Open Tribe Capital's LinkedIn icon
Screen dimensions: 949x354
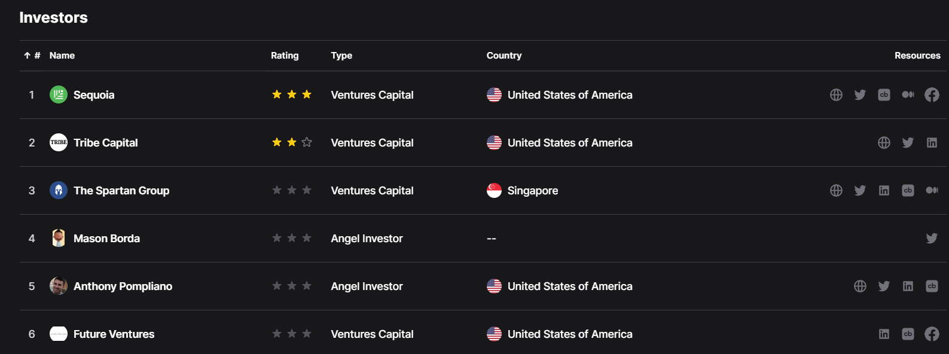point(932,143)
